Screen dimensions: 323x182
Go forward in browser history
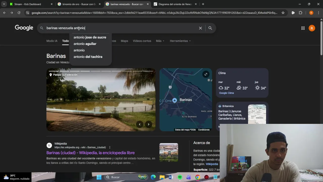pos(12,13)
